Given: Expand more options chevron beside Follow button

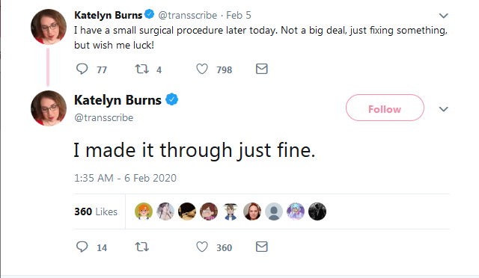Looking at the screenshot, I should click(444, 109).
